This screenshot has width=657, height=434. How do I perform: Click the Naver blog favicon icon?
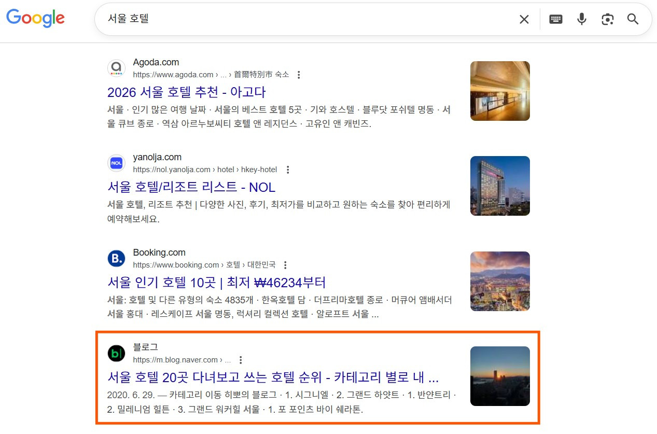click(116, 353)
